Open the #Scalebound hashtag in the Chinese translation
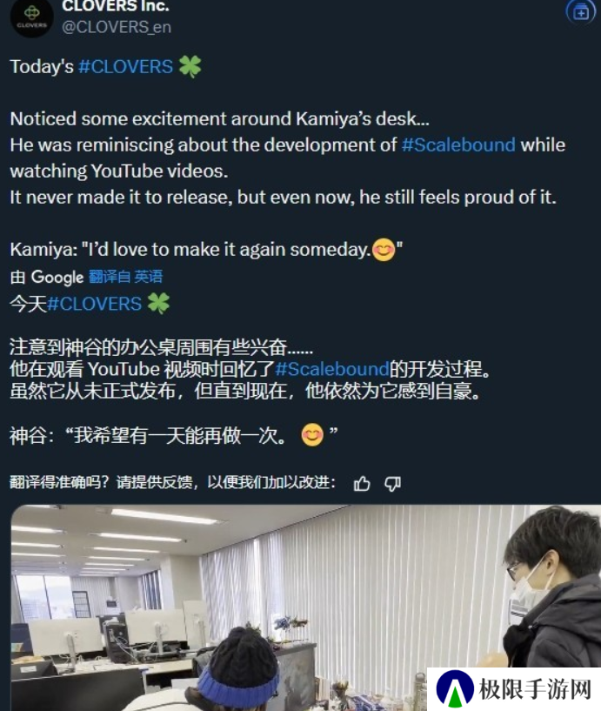The height and width of the screenshot is (711, 601). click(332, 369)
